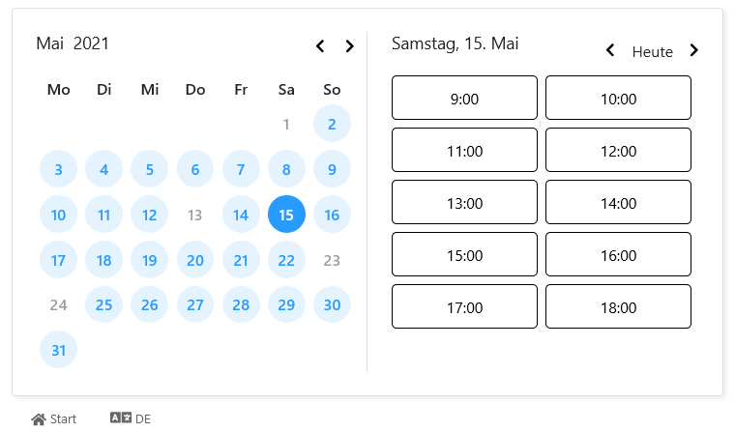Select the 14:00 time slot
The width and height of the screenshot is (735, 432).
point(618,202)
